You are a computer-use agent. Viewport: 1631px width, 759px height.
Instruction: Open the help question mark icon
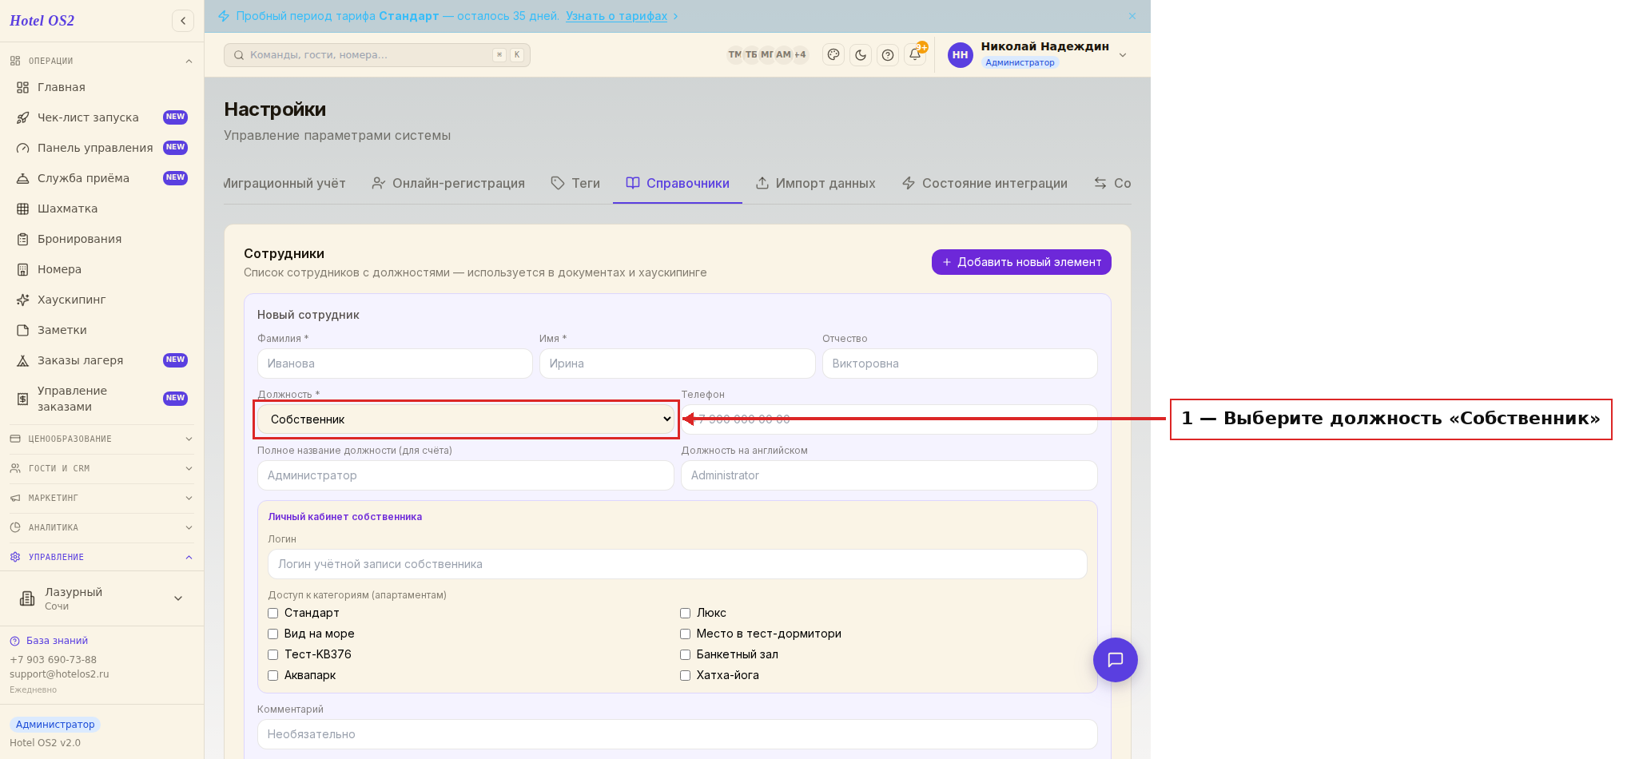[x=888, y=55]
